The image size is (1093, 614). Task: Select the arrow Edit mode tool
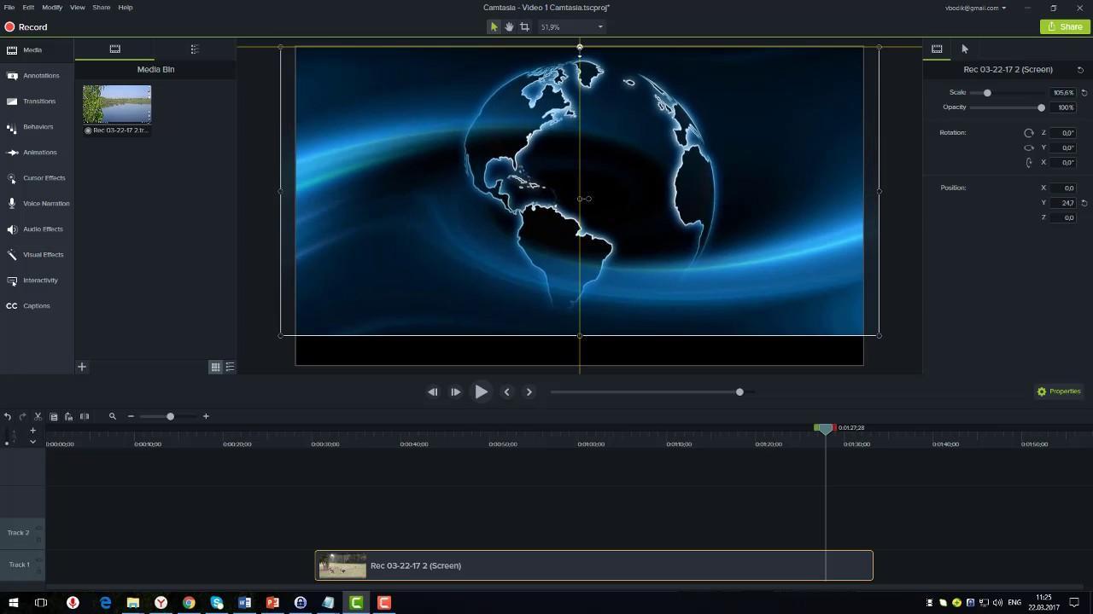tap(494, 27)
